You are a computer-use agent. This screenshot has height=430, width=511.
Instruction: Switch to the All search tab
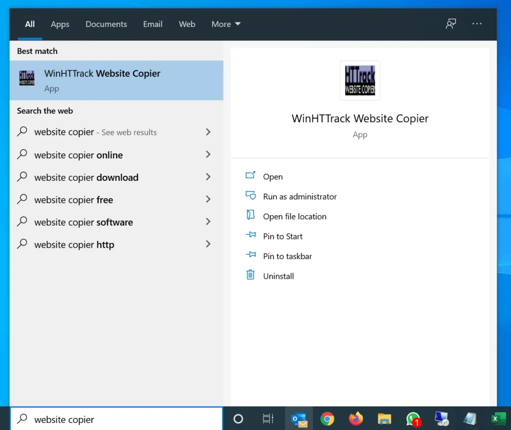point(30,24)
